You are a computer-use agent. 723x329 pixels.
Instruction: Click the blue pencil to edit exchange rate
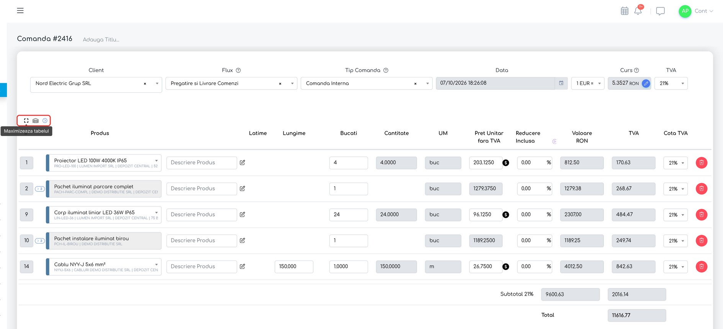click(x=646, y=83)
